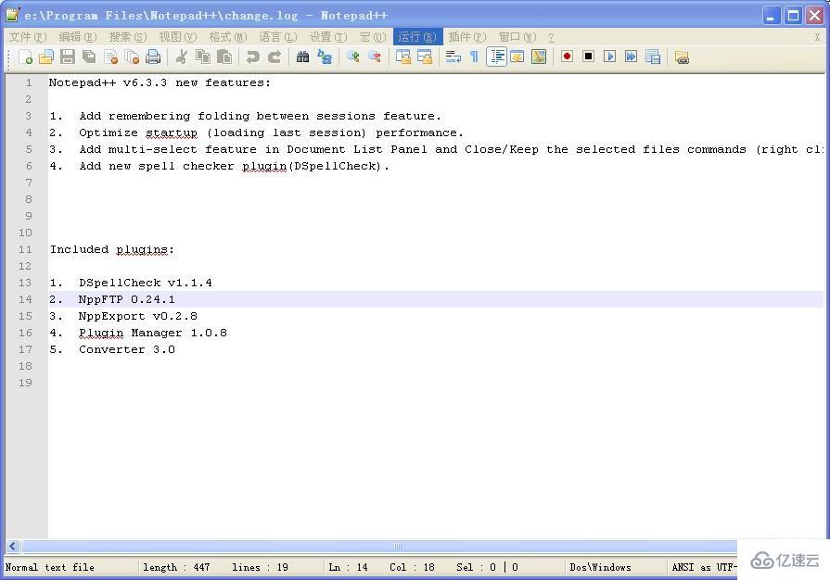Start macro recording with the red dot

567,57
